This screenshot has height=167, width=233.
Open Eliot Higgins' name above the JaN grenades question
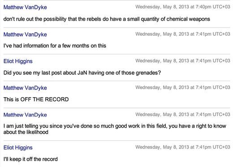(18, 61)
